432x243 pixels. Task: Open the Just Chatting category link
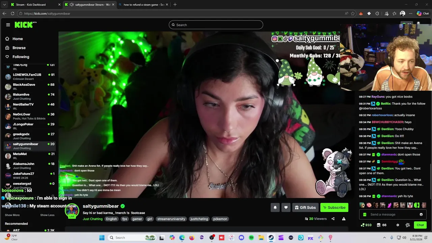pyautogui.click(x=92, y=219)
